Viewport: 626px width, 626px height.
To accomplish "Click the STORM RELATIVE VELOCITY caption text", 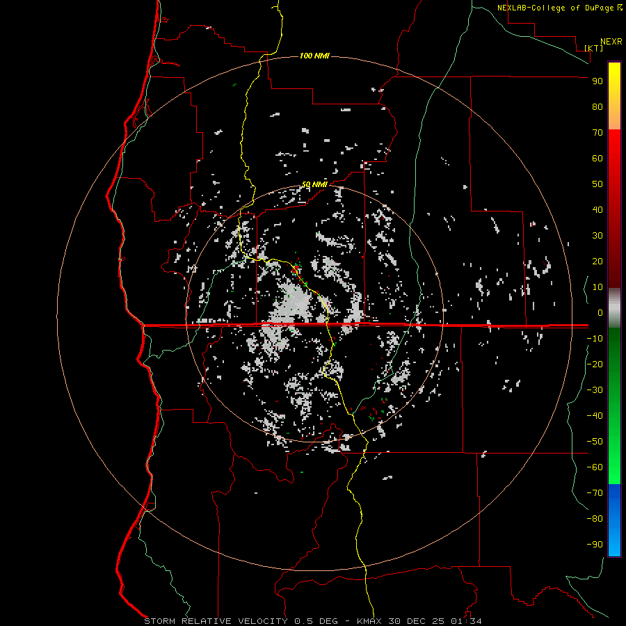I will click(x=216, y=621).
